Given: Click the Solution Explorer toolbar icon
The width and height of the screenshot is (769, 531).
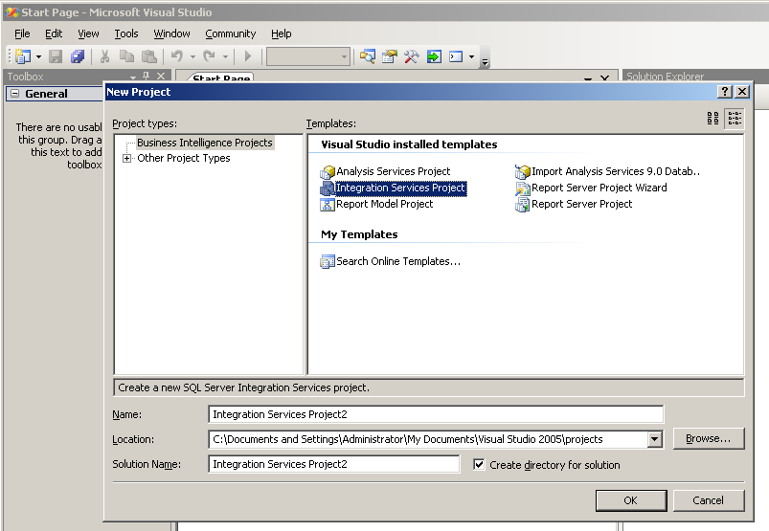Looking at the screenshot, I should coord(368,56).
